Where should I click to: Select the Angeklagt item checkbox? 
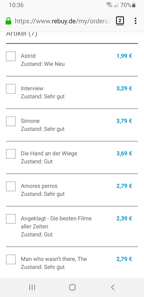pos(11,219)
